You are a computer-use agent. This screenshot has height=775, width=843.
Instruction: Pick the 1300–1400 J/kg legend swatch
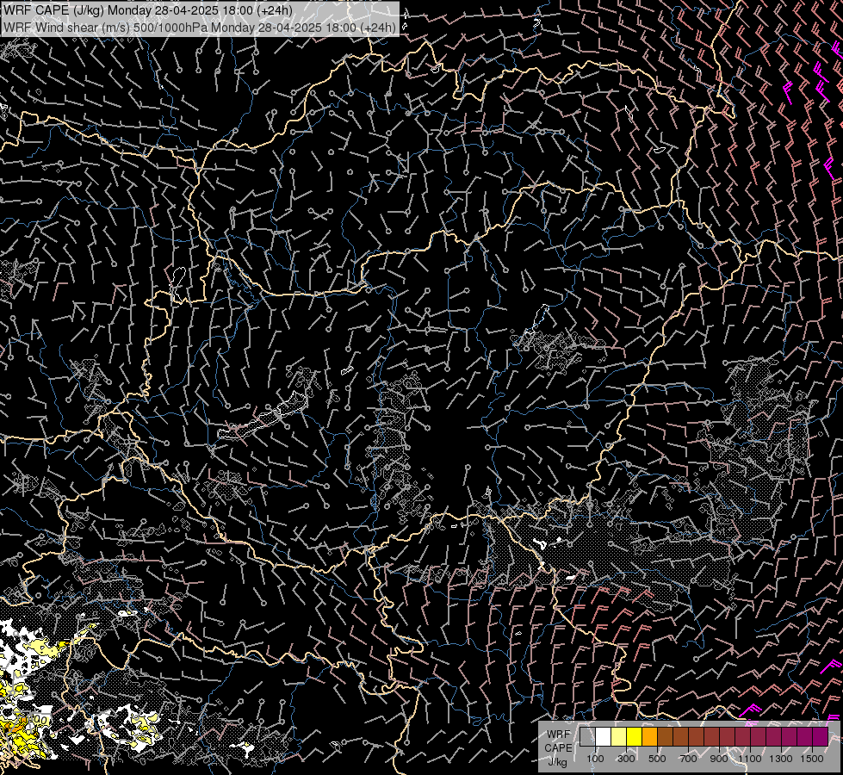(790, 737)
